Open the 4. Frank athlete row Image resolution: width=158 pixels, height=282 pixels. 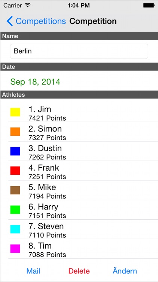pos(83,171)
